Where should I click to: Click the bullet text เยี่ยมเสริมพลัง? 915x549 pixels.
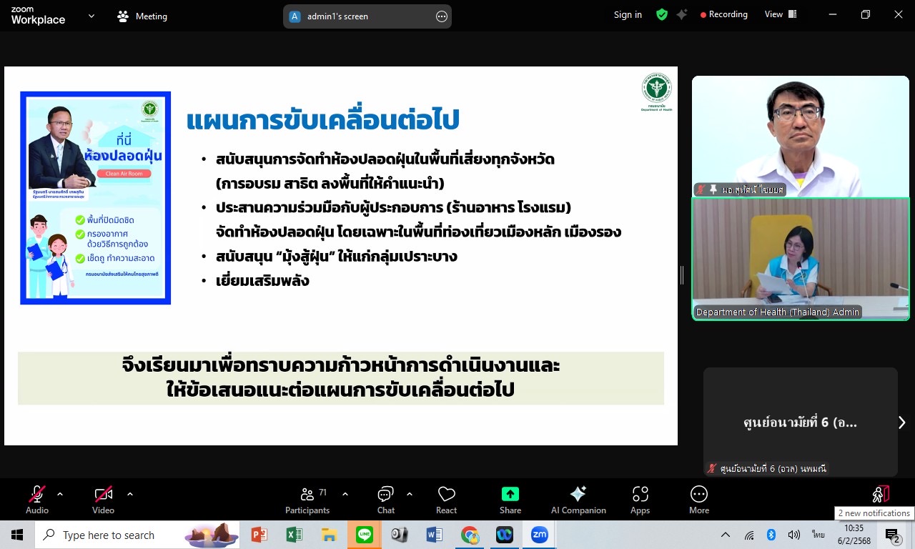tap(262, 280)
